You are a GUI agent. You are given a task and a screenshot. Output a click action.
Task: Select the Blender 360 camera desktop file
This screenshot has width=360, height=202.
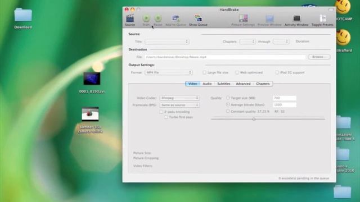90,114
